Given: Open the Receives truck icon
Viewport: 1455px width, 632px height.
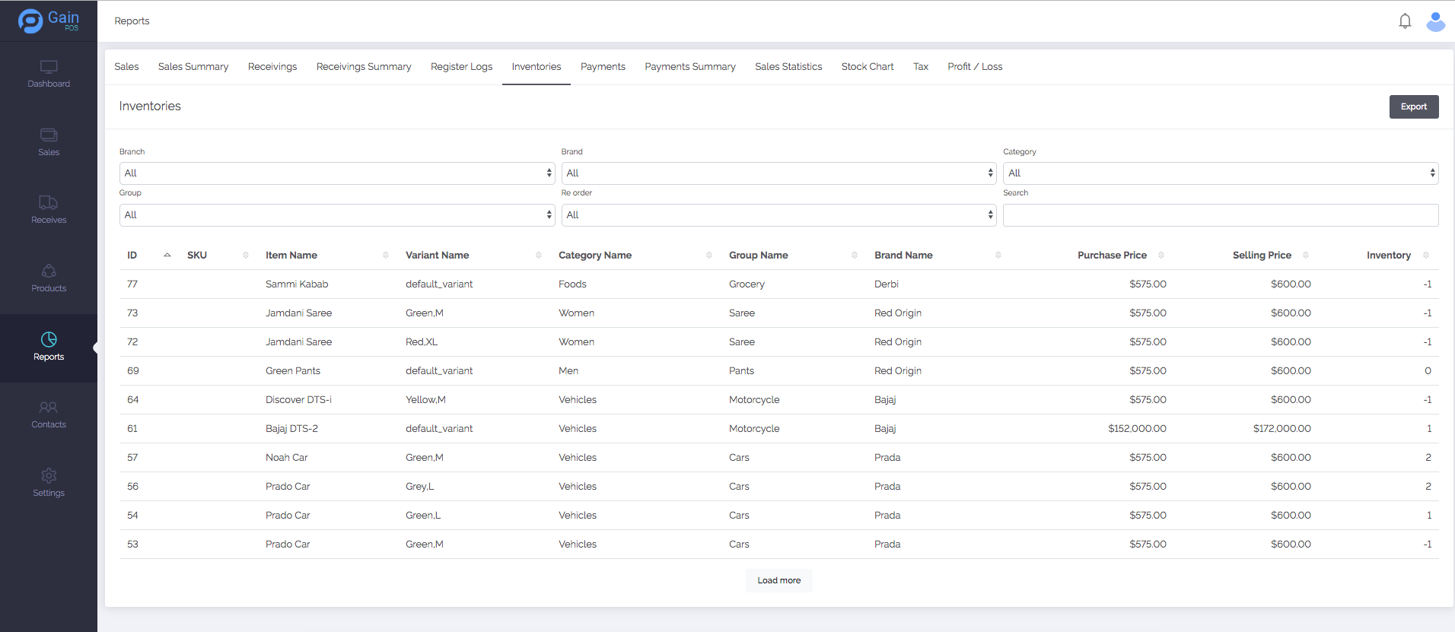Looking at the screenshot, I should [x=49, y=203].
